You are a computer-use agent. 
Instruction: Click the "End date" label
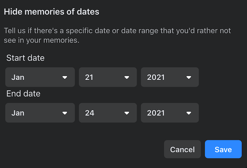[23, 94]
